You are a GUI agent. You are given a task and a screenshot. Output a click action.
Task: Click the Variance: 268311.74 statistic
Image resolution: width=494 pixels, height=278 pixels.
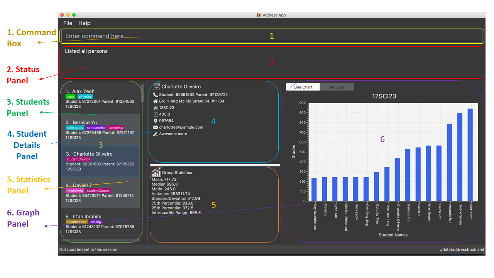(171, 194)
